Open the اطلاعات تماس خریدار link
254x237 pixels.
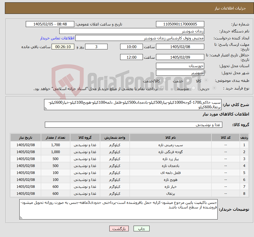point(57,38)
